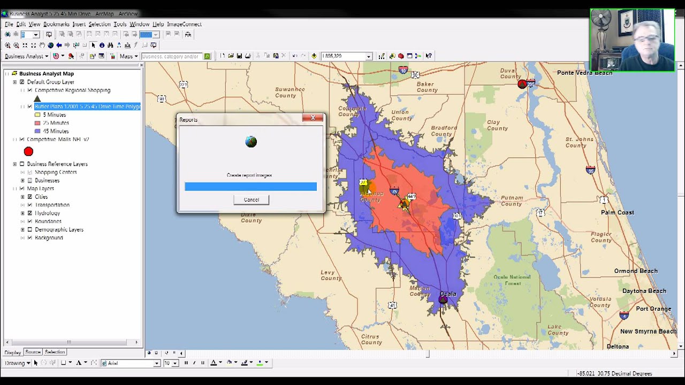The image size is (685, 385).
Task: Open the Bookmarks menu
Action: [56, 24]
